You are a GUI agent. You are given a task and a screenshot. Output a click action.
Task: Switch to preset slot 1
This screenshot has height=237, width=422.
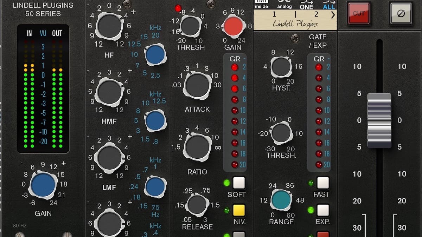click(274, 14)
